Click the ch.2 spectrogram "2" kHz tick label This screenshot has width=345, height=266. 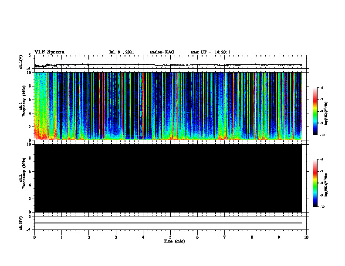[x=31, y=199]
